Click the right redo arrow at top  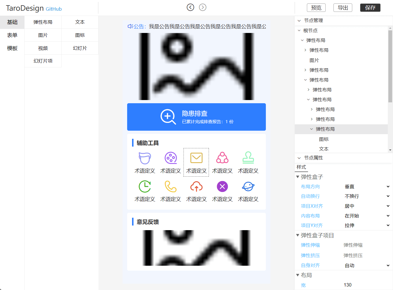(203, 7)
